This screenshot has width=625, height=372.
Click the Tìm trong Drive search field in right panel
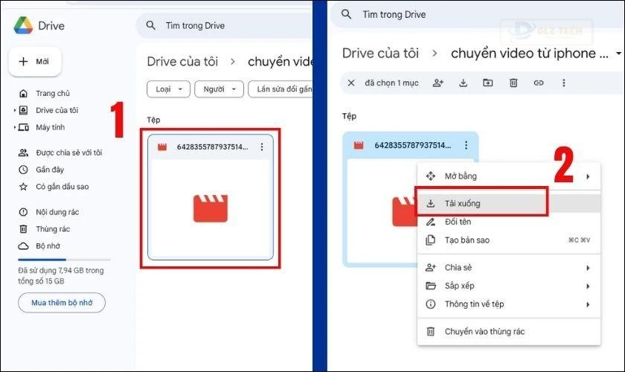coord(478,14)
